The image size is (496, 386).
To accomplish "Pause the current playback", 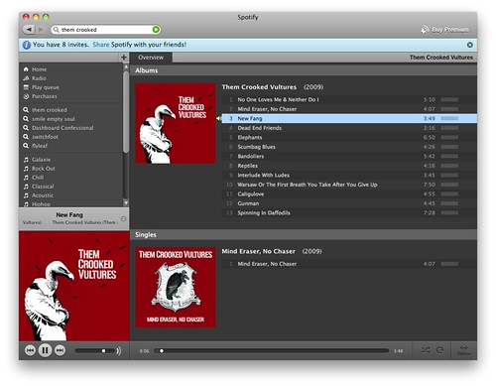I will point(45,350).
